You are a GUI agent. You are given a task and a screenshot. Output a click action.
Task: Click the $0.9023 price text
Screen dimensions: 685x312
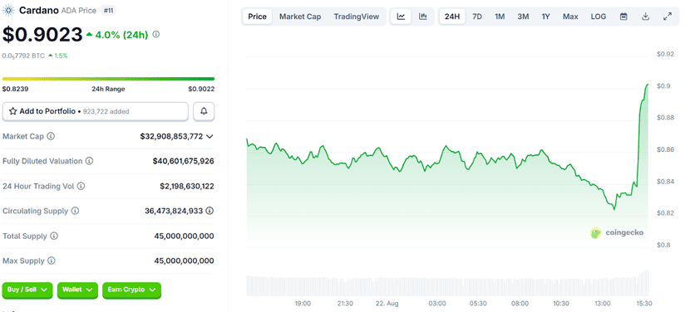point(42,35)
